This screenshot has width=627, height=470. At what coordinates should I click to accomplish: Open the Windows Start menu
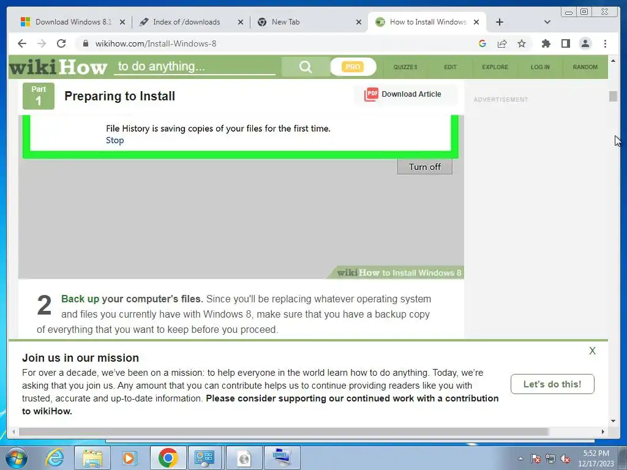[17, 458]
